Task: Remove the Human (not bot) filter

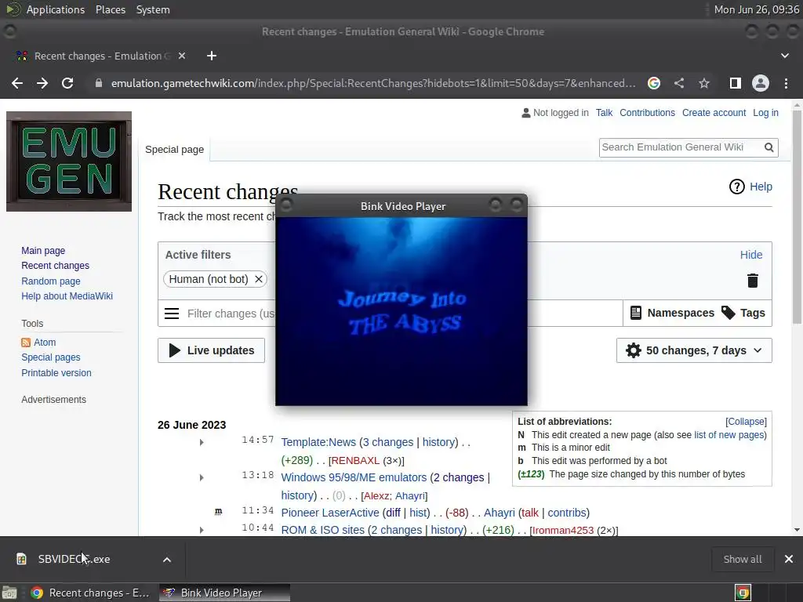Action: pos(259,279)
